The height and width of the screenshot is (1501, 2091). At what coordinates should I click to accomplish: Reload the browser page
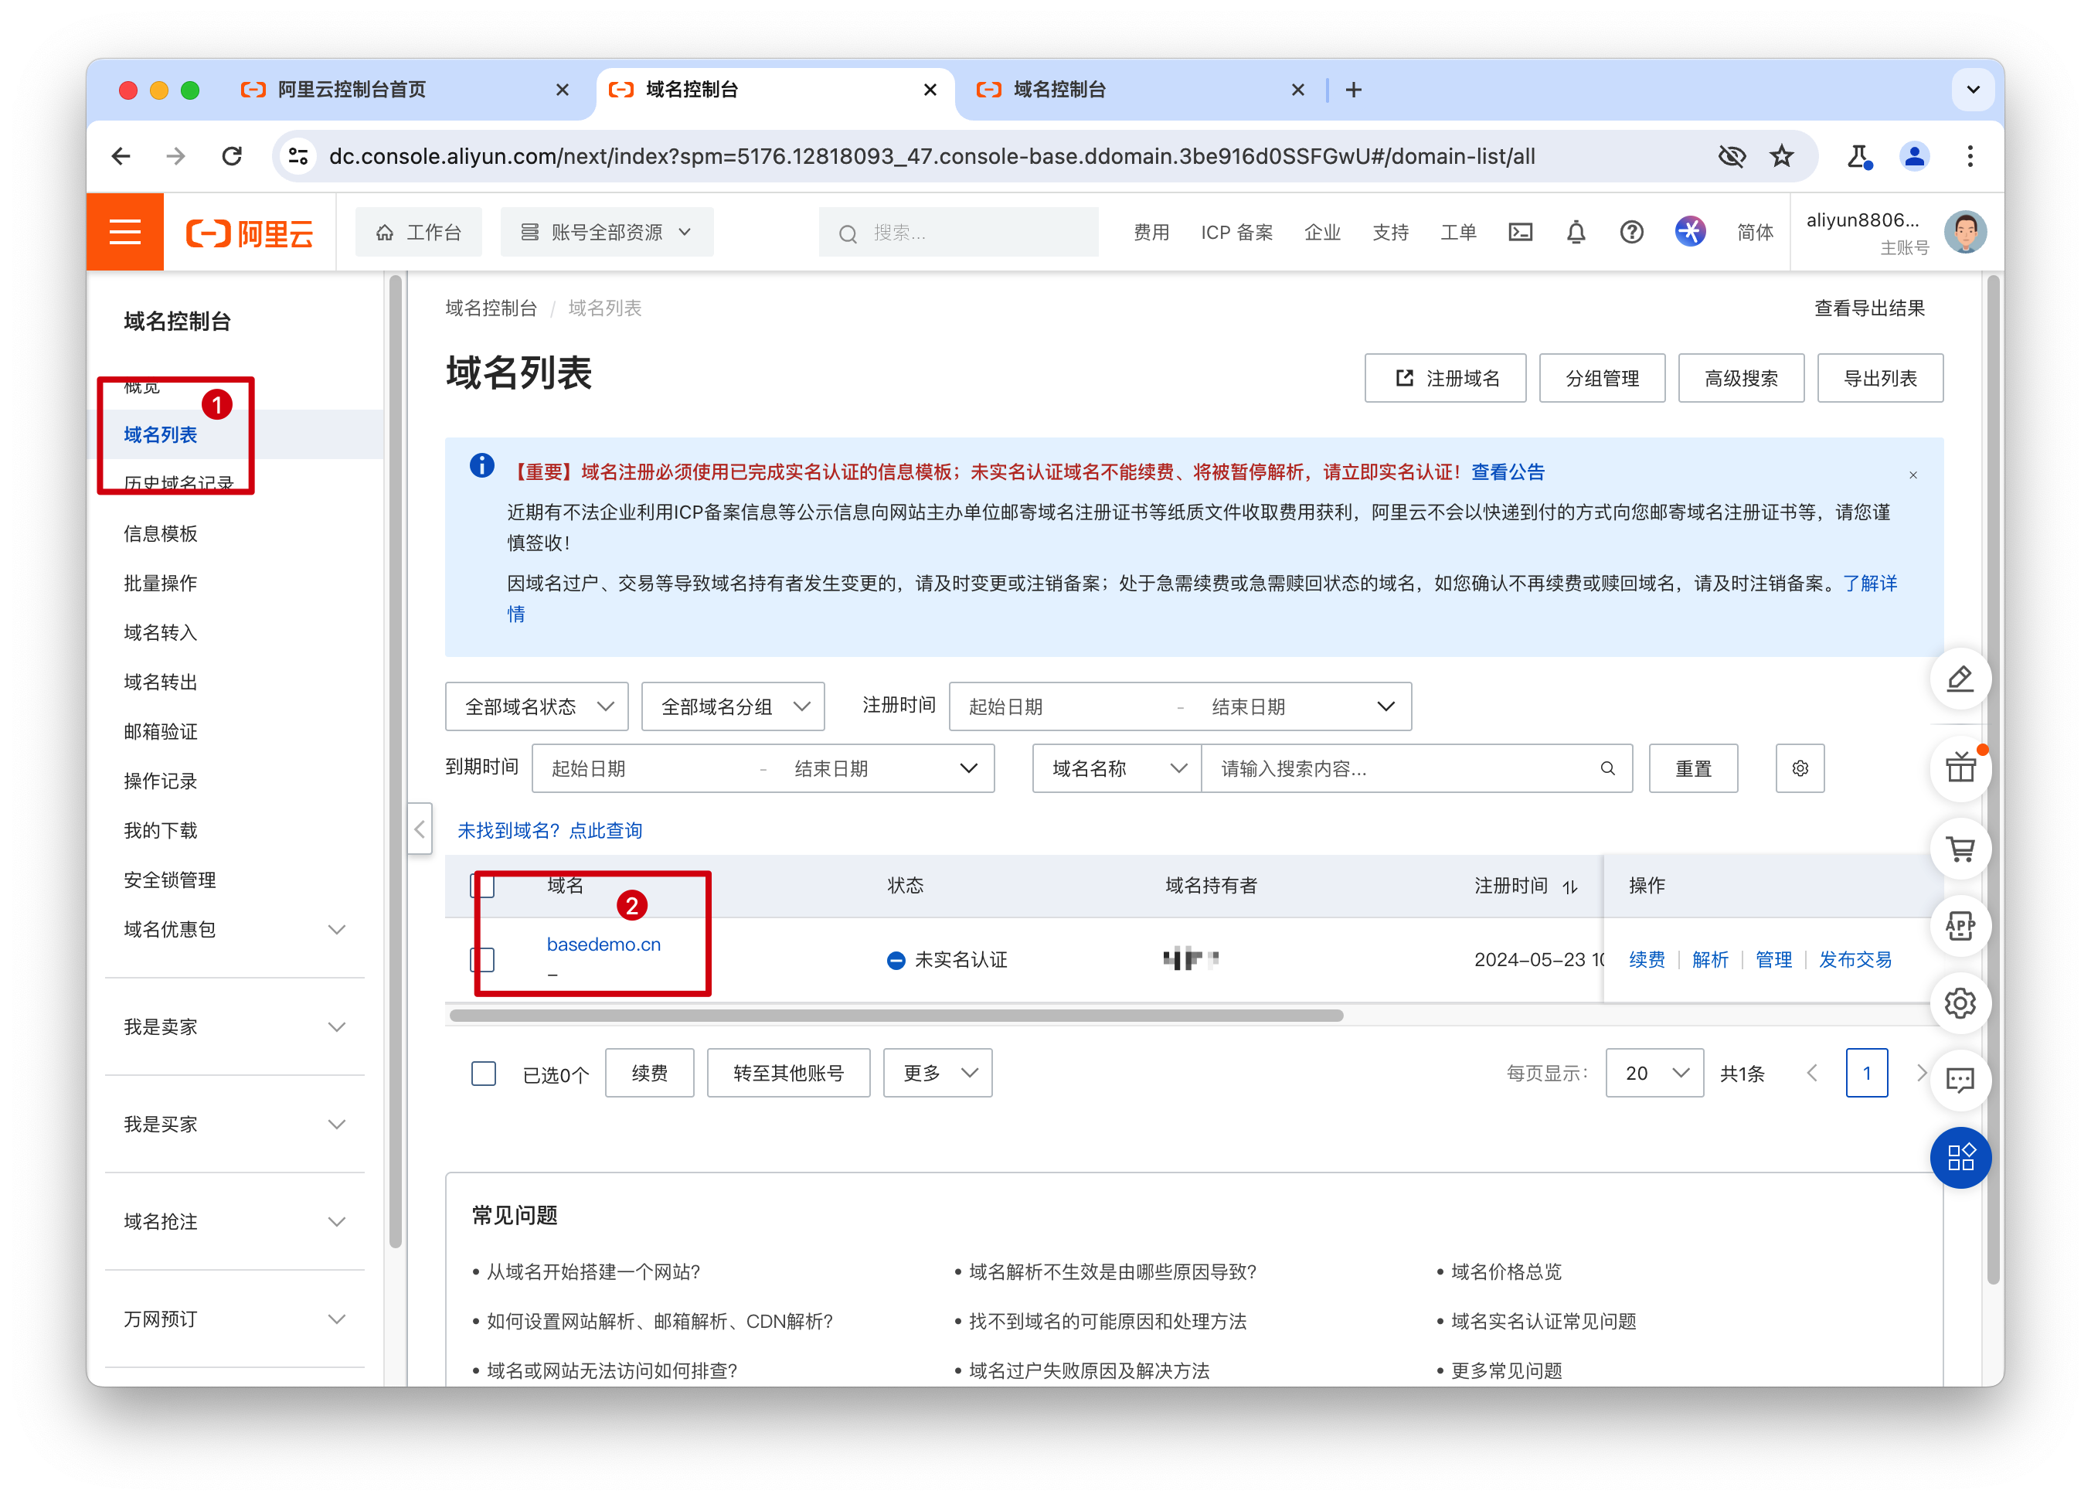(231, 156)
